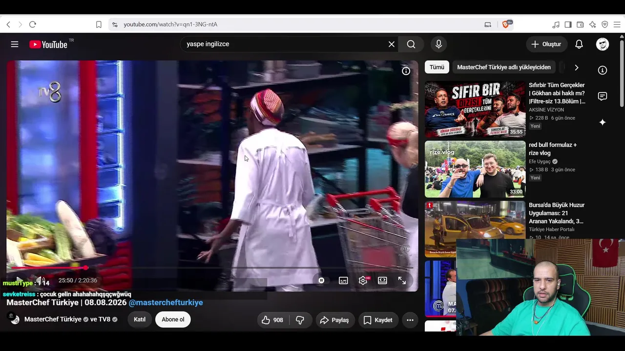Open the Sıfırbir Tüm Gerçekler video title
Image resolution: width=625 pixels, height=351 pixels.
557,93
